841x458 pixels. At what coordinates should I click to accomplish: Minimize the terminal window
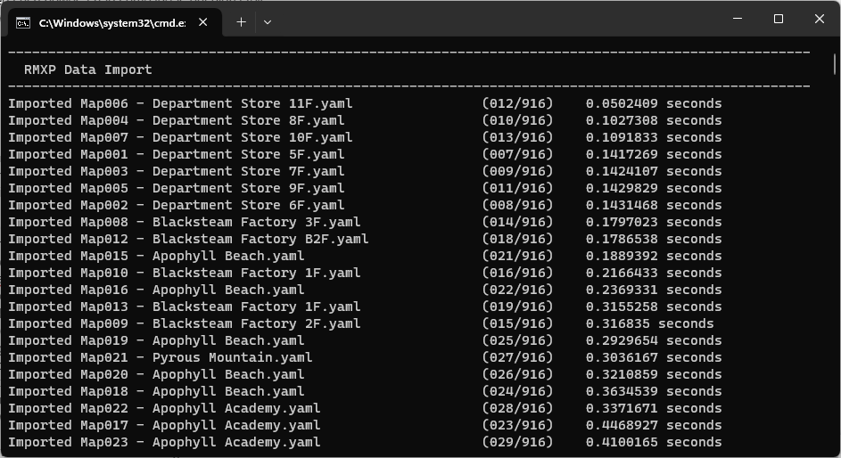click(737, 19)
